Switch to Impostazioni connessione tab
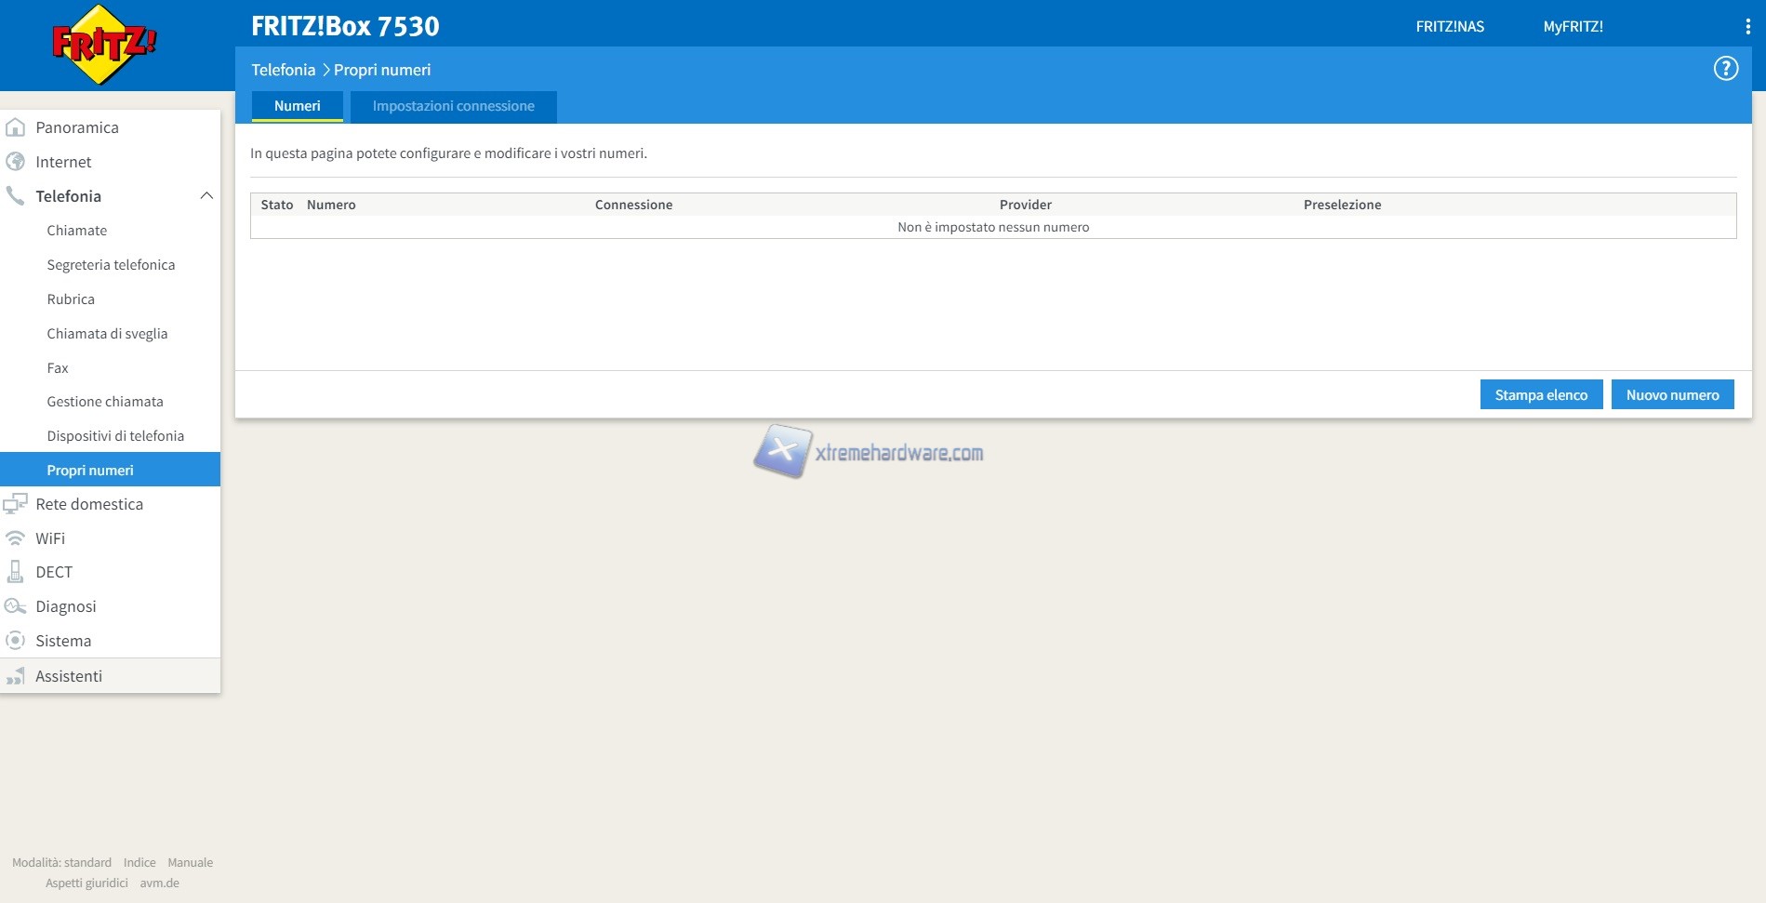 (453, 106)
